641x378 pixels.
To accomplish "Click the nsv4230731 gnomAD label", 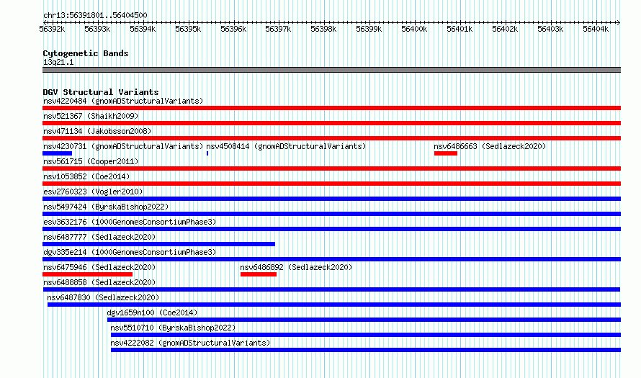I will point(123,146).
